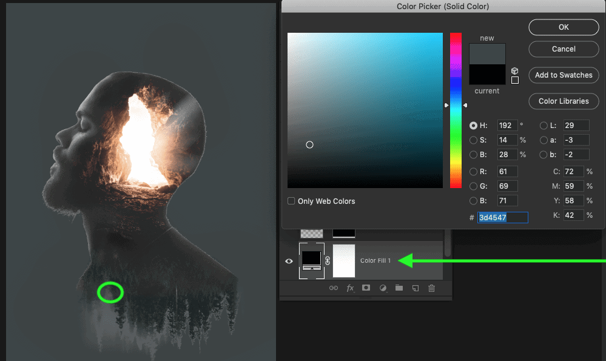Click the vertical hue spectrum slider

(x=456, y=110)
